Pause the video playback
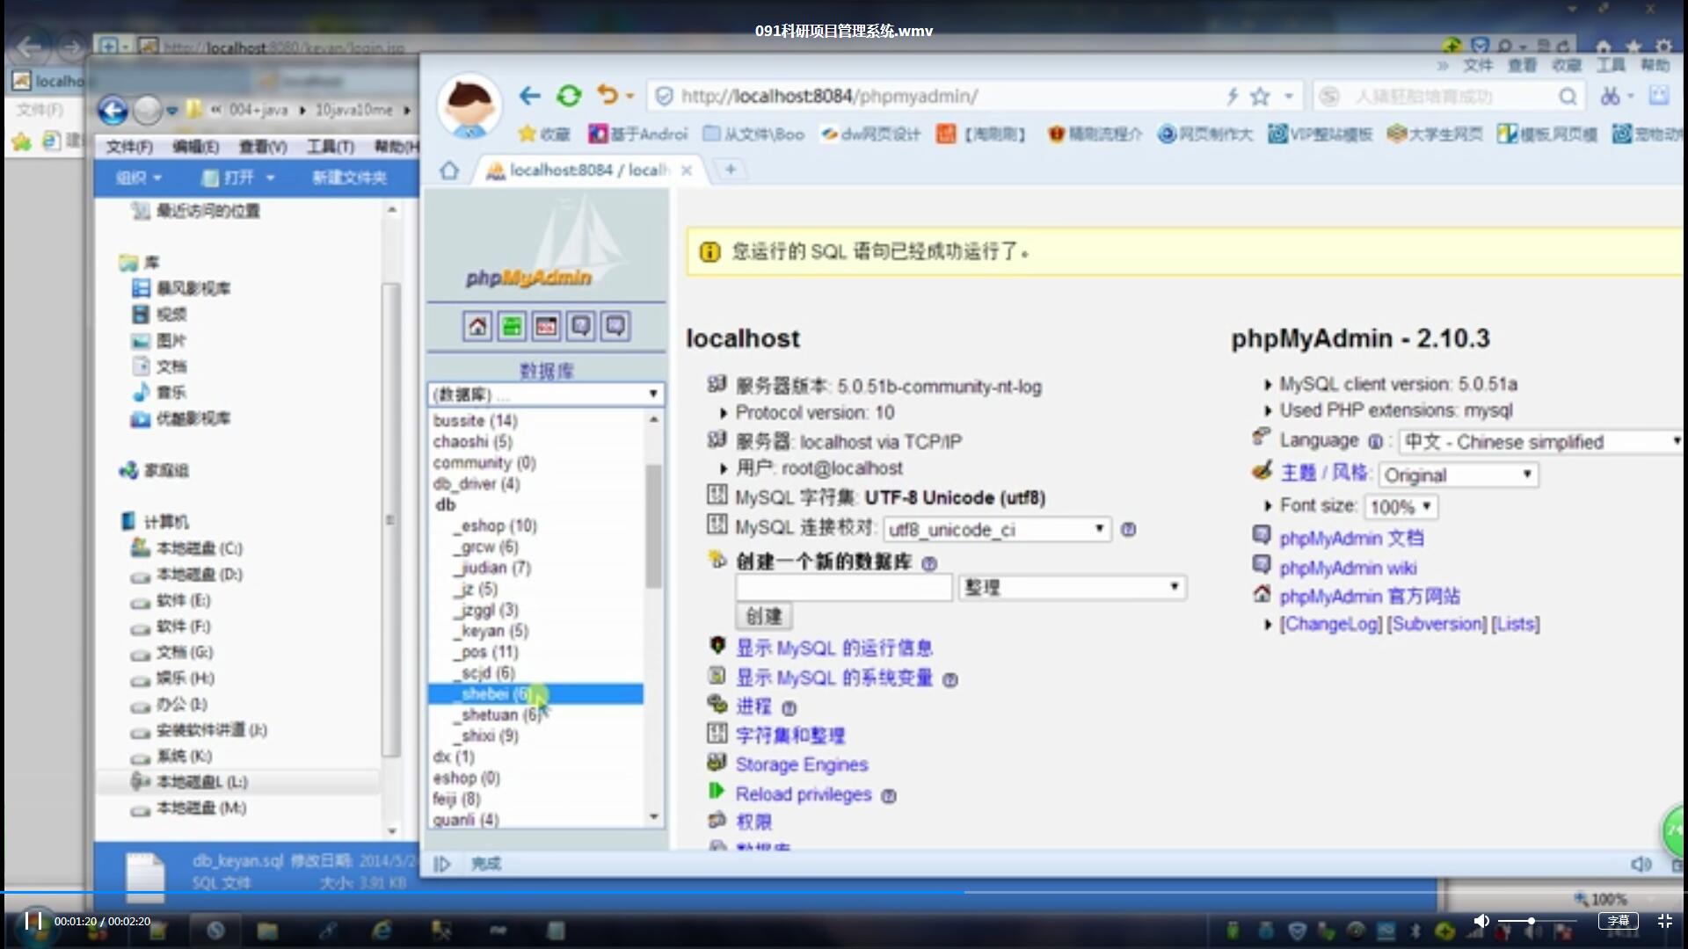 [33, 921]
